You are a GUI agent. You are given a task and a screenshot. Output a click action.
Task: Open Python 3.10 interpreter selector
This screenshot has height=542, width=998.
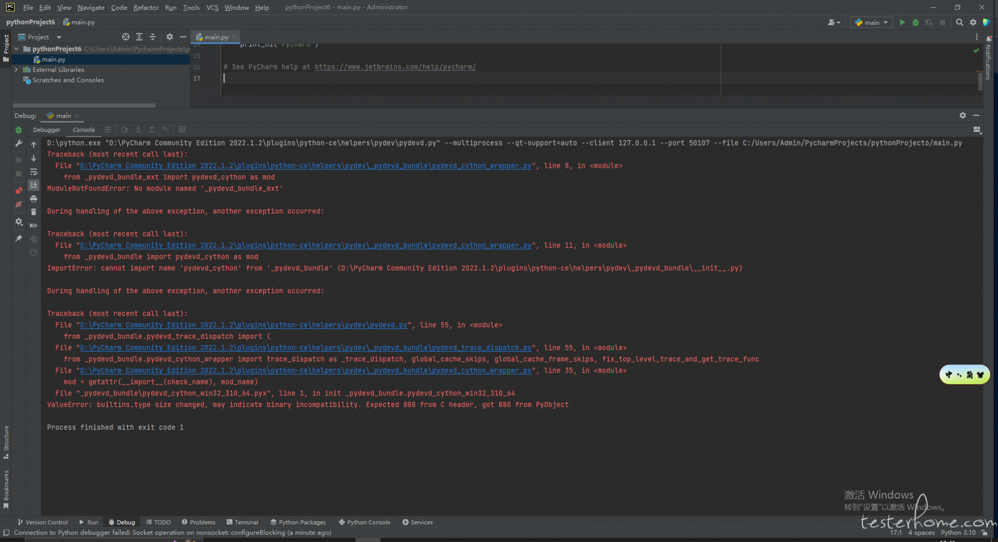coord(958,533)
